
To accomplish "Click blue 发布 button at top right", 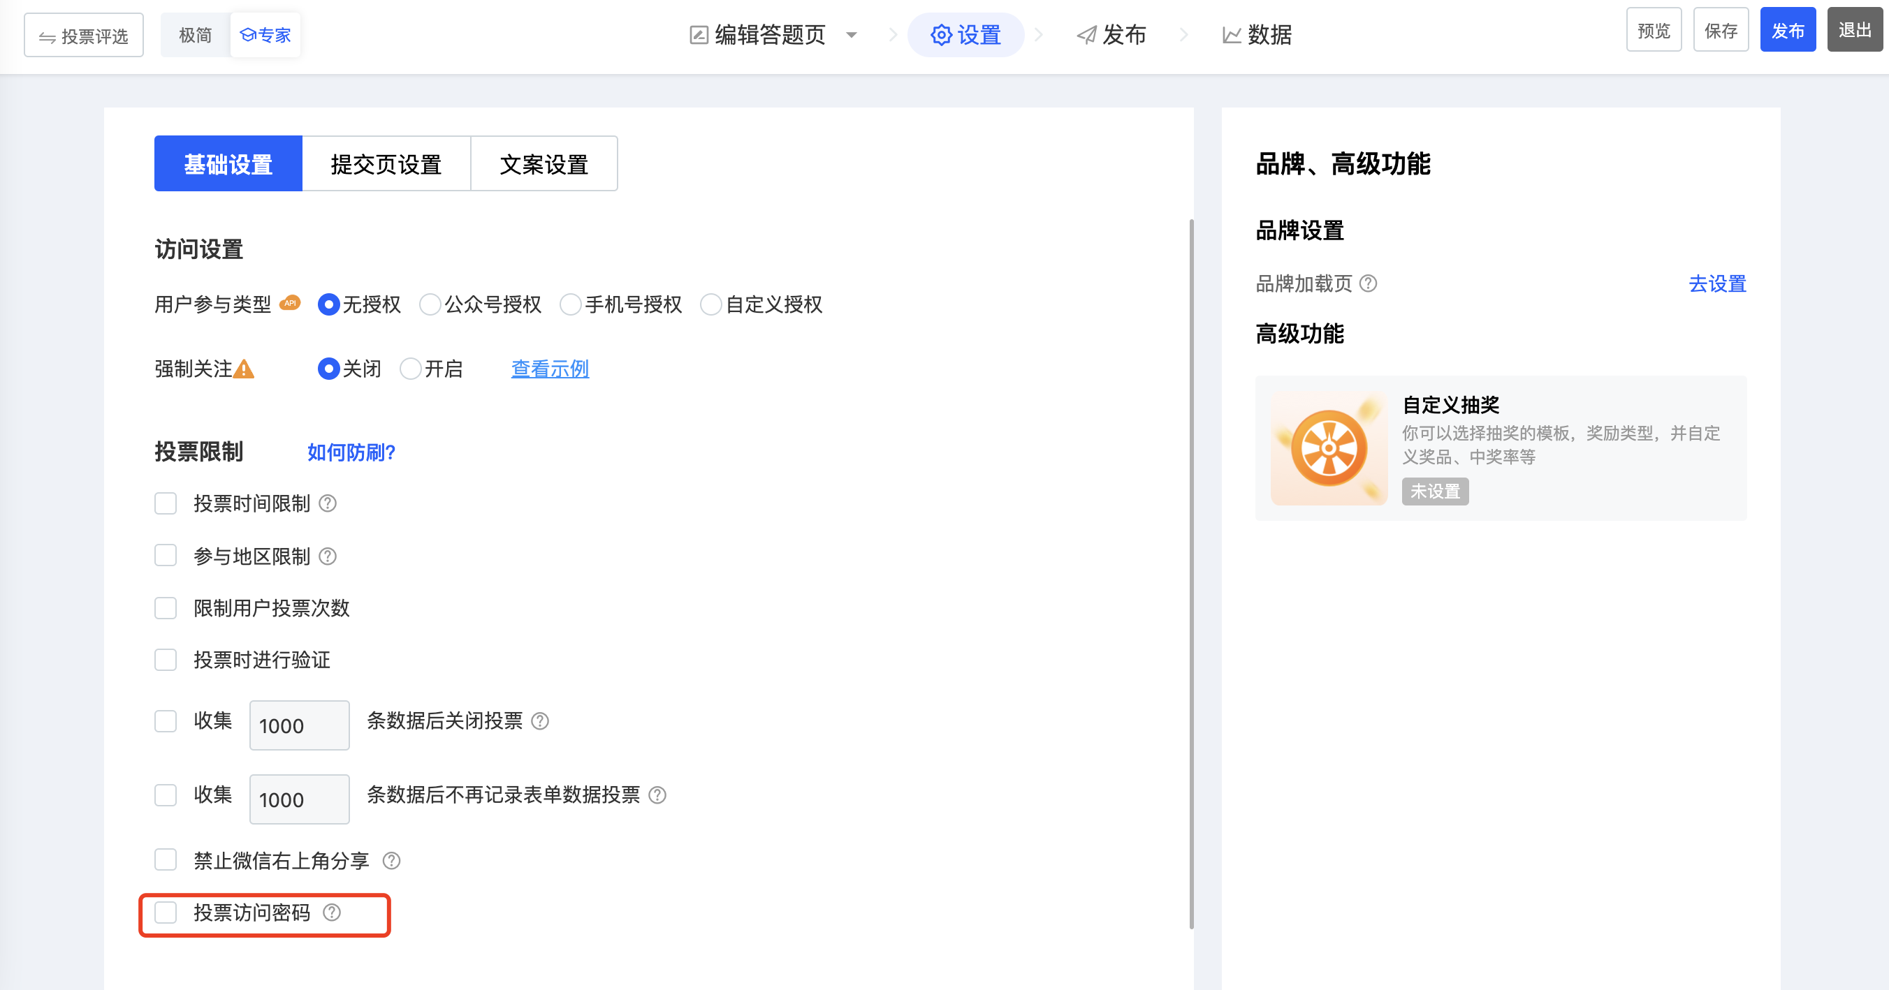I will coord(1788,30).
